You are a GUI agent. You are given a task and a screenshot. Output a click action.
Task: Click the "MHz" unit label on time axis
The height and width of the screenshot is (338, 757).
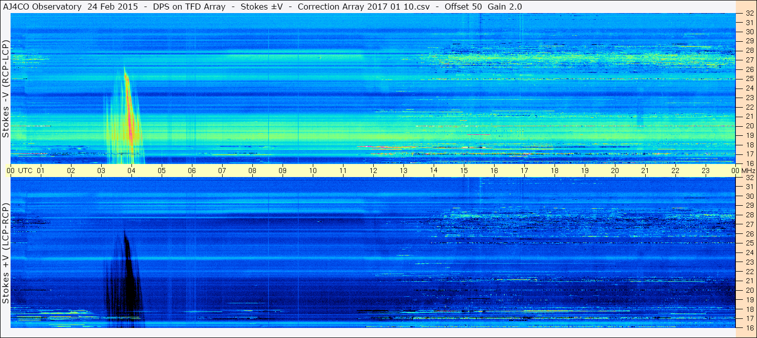(747, 171)
